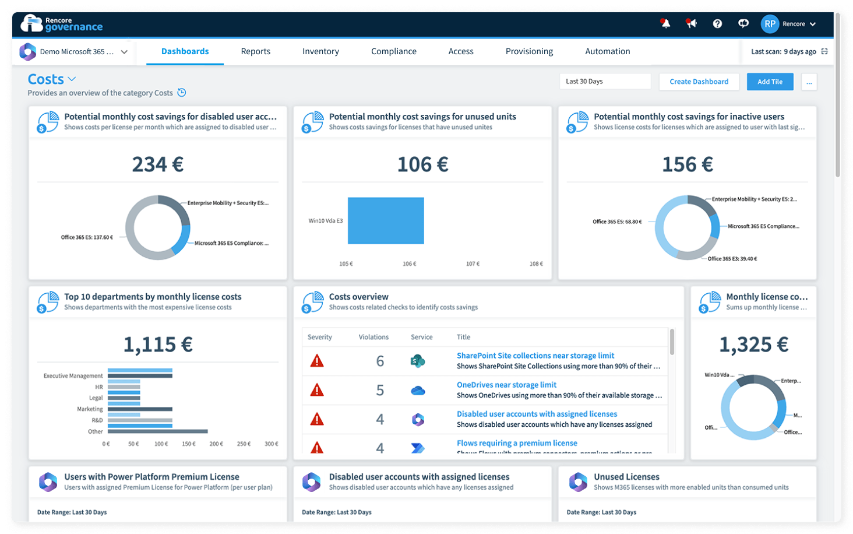Open OneDrives near storage limit link
The height and width of the screenshot is (534, 853).
[506, 385]
